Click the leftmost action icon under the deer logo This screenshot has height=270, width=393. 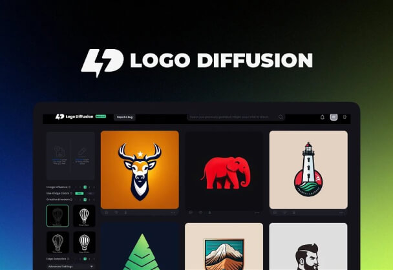pyautogui.click(x=107, y=213)
